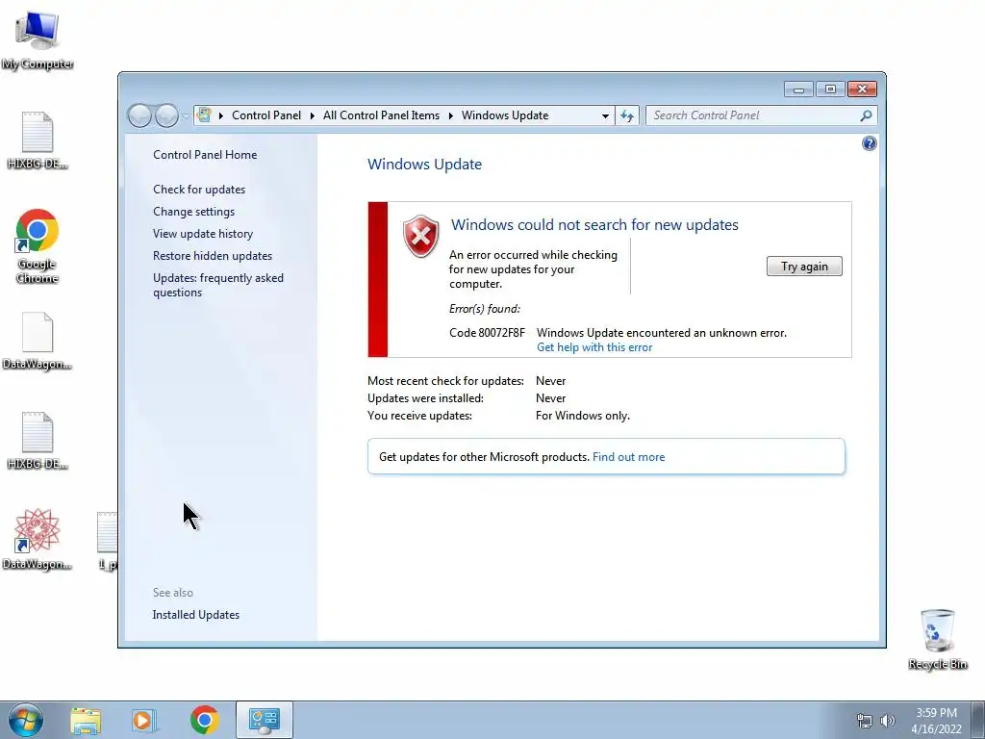
Task: Open Chrome from the taskbar
Action: pyautogui.click(x=204, y=720)
